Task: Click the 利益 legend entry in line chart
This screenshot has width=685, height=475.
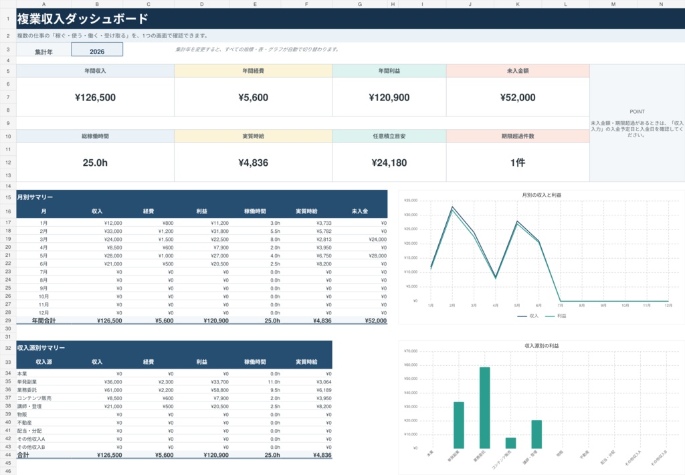Action: pos(556,316)
